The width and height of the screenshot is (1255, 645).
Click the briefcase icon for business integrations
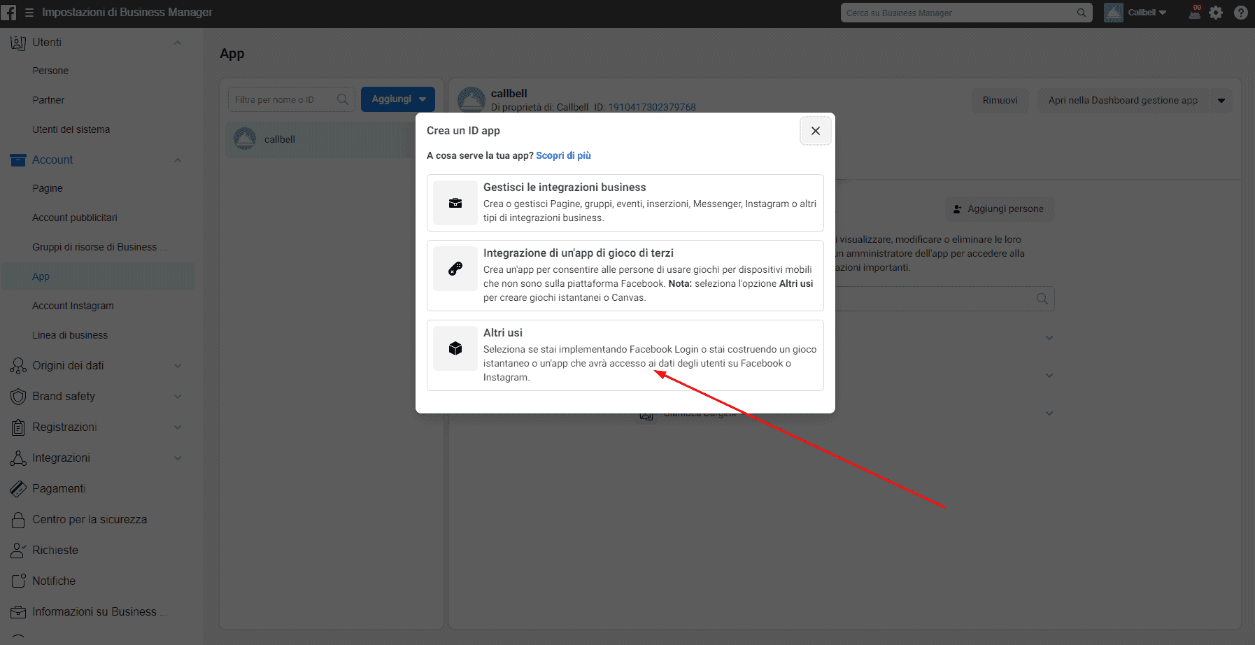click(x=455, y=203)
